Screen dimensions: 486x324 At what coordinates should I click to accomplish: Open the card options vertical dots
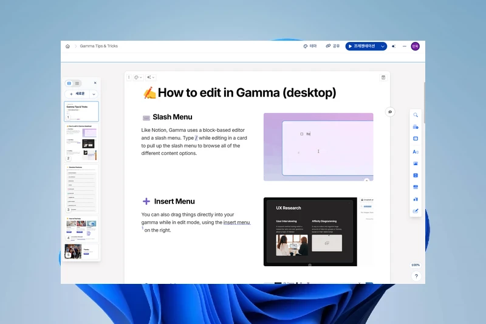(129, 77)
